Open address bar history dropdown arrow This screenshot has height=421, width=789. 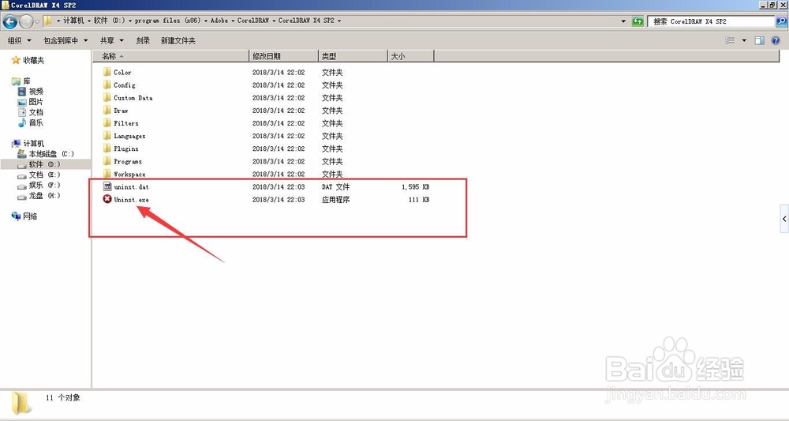[623, 21]
